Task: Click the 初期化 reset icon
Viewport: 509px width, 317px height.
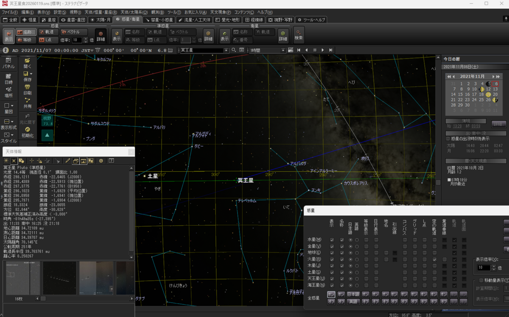Action: pyautogui.click(x=27, y=132)
